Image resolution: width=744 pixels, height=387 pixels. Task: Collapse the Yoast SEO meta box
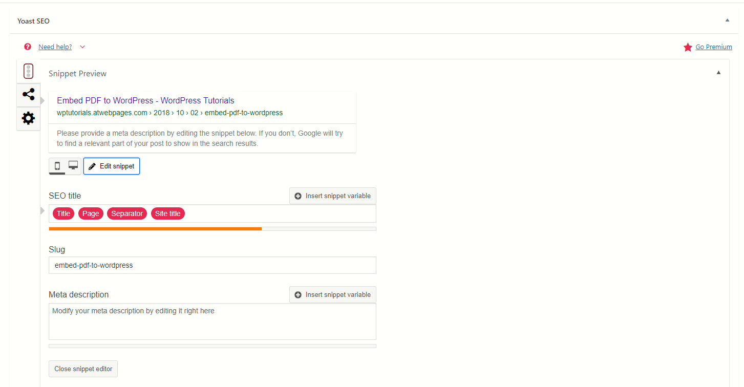point(727,20)
